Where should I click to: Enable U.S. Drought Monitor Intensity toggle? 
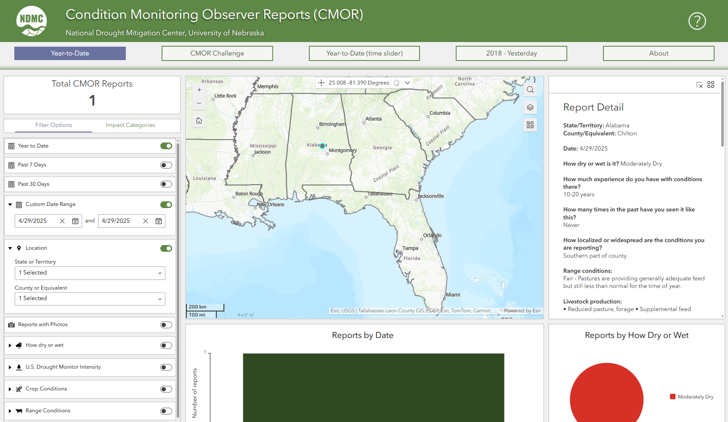(166, 367)
